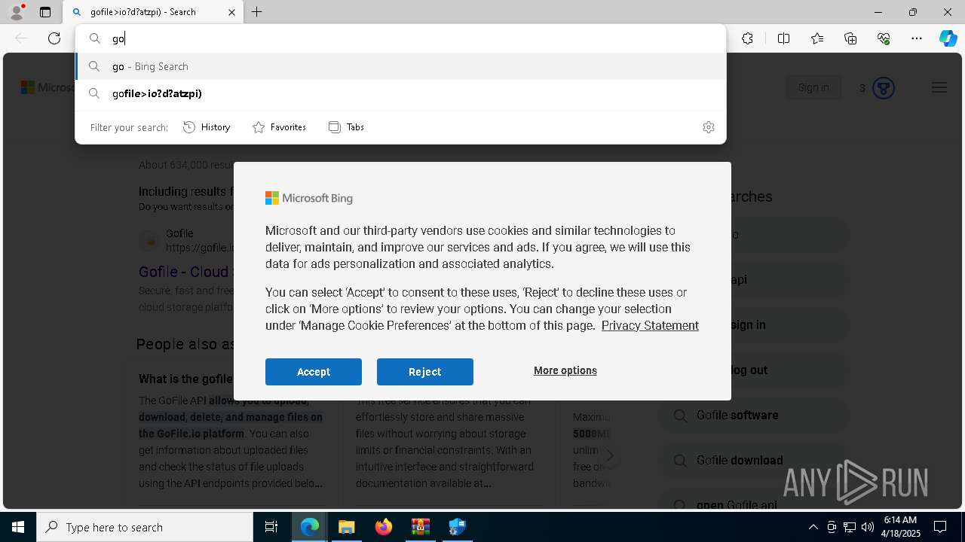This screenshot has height=542, width=965.
Task: Click the Microsoft Bing logo in dialog
Action: click(309, 198)
